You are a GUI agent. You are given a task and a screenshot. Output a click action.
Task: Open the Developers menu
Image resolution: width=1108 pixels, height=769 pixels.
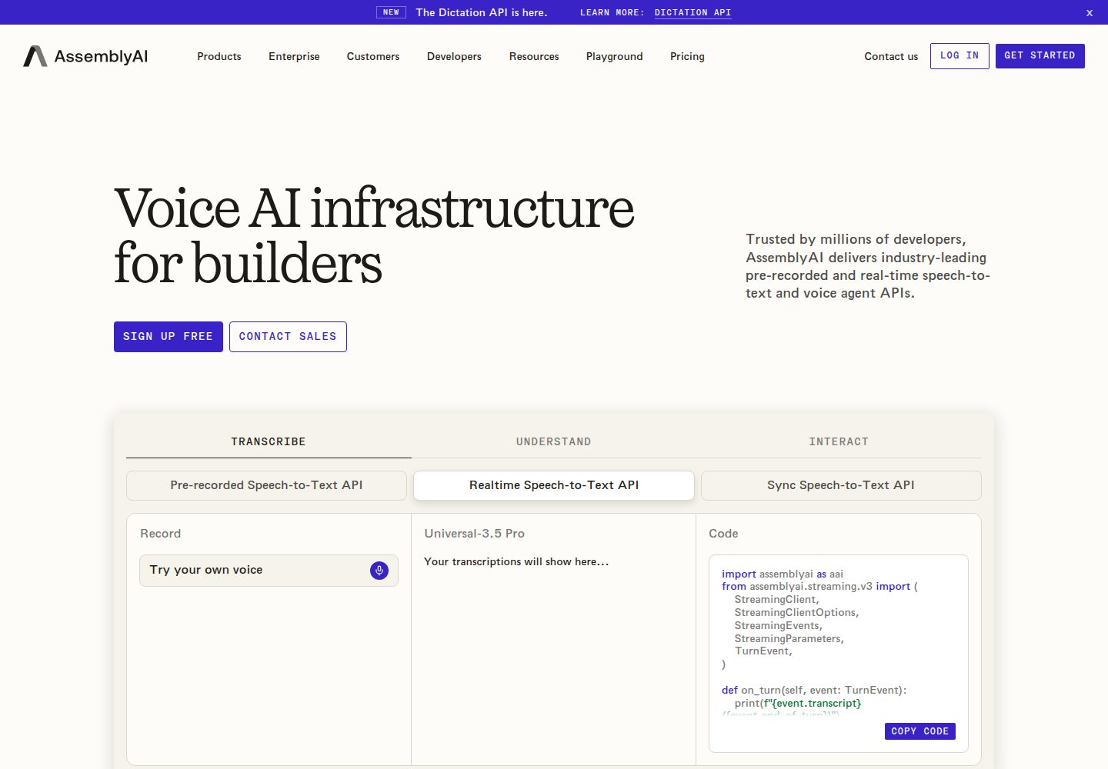pos(454,56)
